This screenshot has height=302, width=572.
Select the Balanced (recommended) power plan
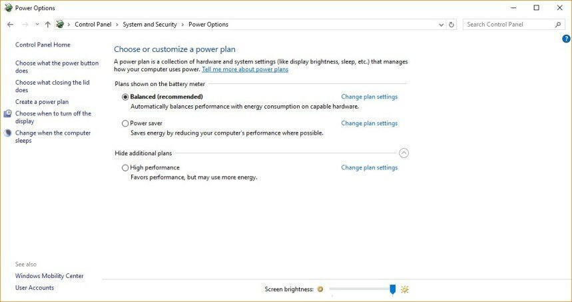(x=125, y=97)
